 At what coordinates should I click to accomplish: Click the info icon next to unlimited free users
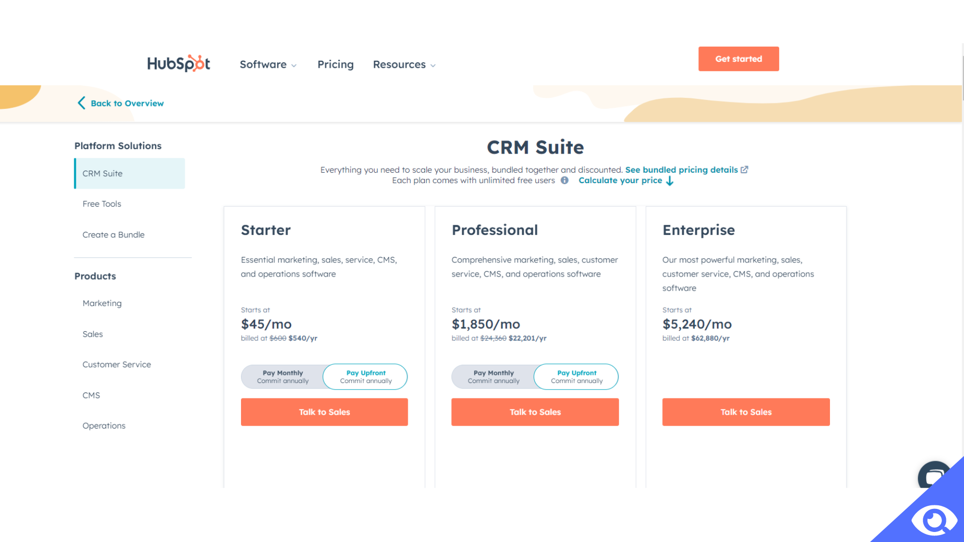click(x=565, y=181)
